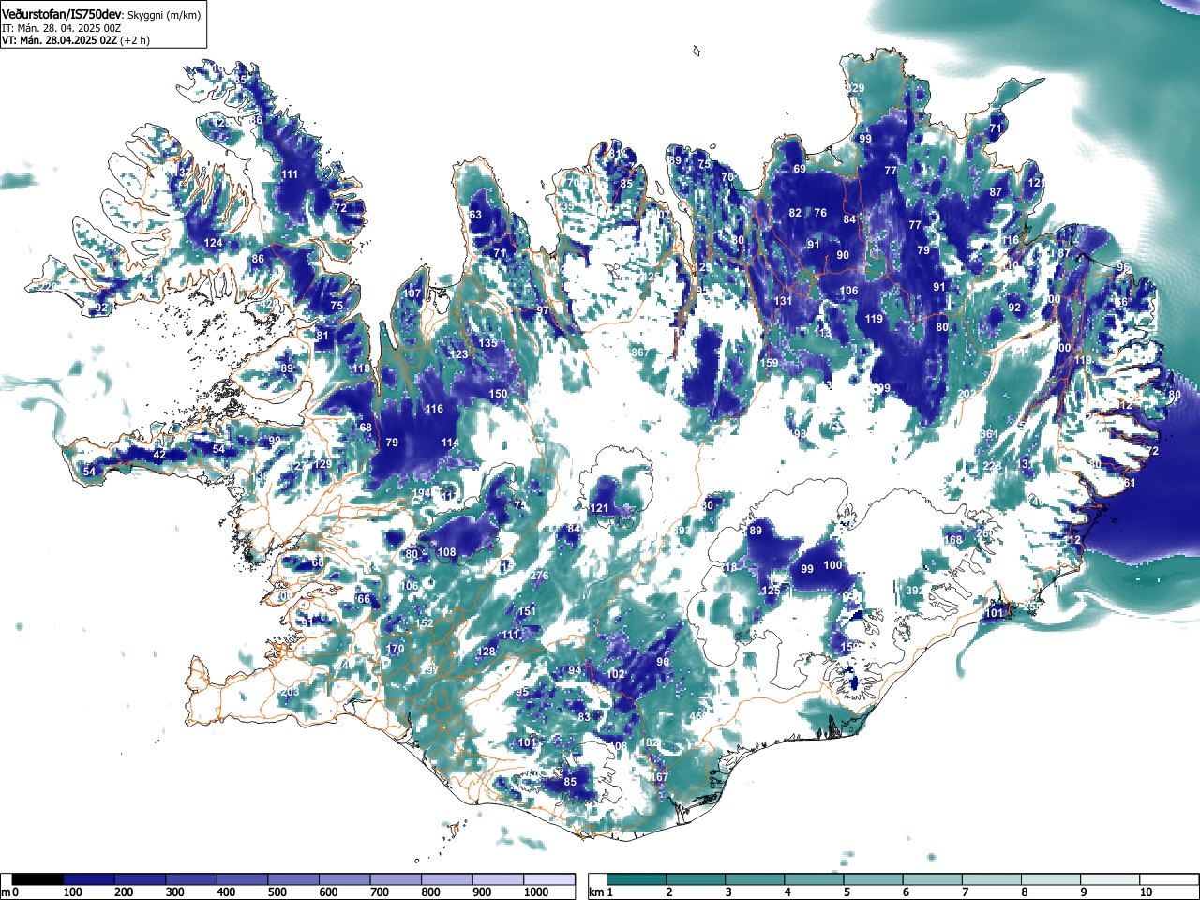Click the visibility value 107 on the map
The image size is (1200, 900).
pyautogui.click(x=412, y=293)
